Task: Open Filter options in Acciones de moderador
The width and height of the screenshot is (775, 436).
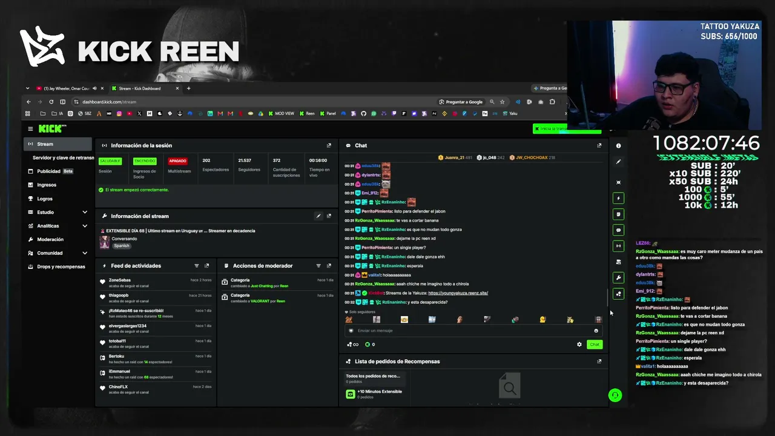Action: coord(318,266)
